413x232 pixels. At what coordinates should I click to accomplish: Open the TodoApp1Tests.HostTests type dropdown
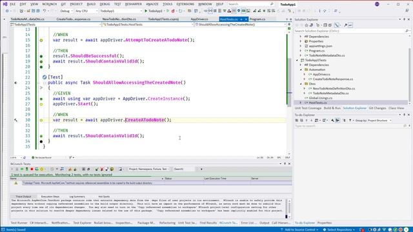point(148,24)
